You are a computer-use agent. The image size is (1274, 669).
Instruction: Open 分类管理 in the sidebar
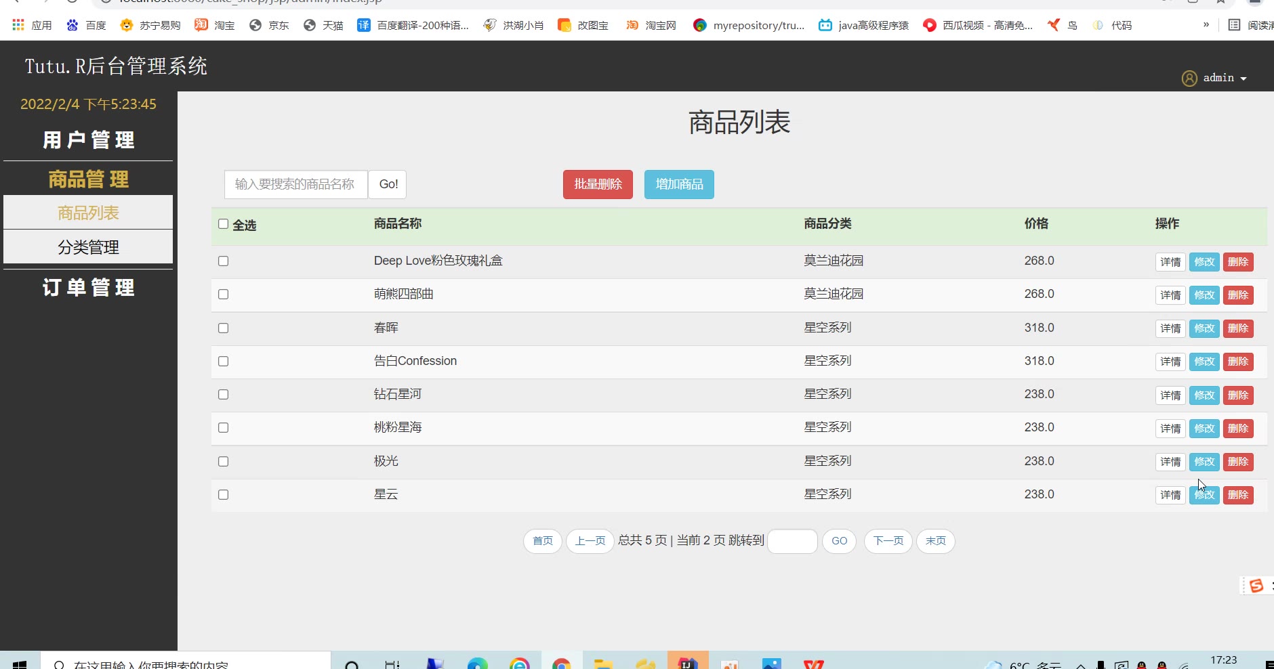pyautogui.click(x=88, y=247)
